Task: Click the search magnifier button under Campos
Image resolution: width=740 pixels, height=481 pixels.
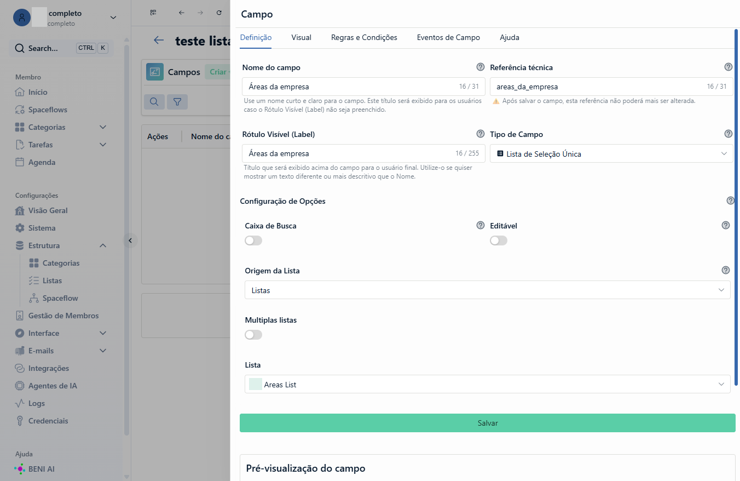Action: pos(154,101)
